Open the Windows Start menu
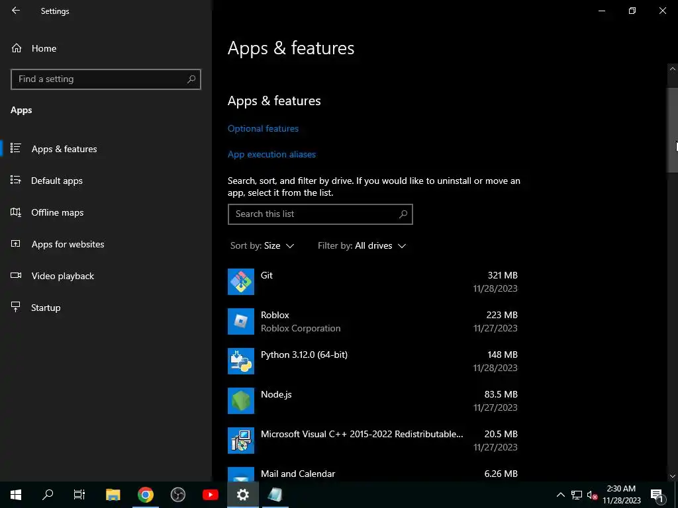The image size is (678, 508). pyautogui.click(x=16, y=495)
